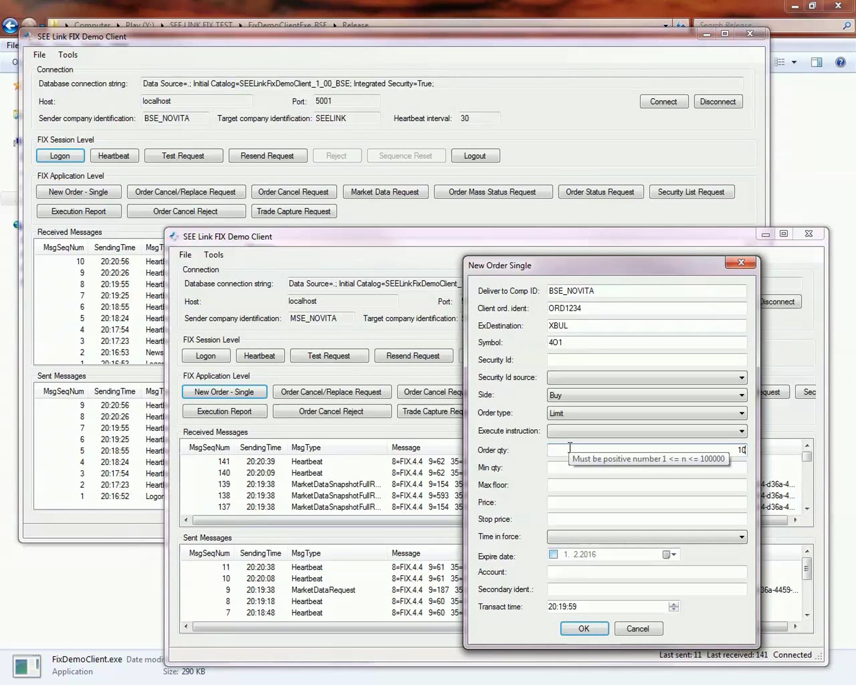
Task: Click the Explorer change view icon
Action: point(780,62)
